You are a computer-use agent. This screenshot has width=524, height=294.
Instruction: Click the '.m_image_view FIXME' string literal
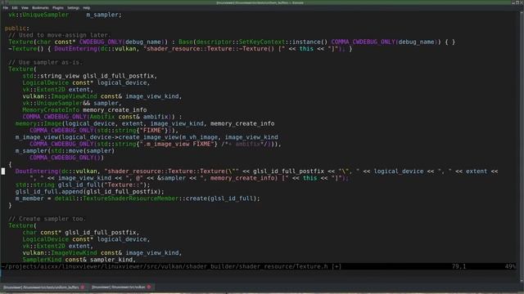(178, 144)
